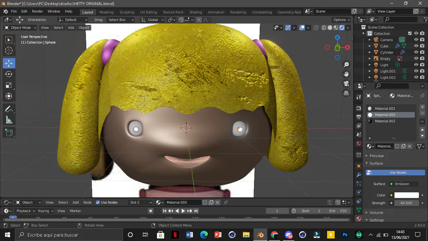Screen dimensions: 428x241
Task: Click the Blender taskbar icon
Action: [260, 235]
